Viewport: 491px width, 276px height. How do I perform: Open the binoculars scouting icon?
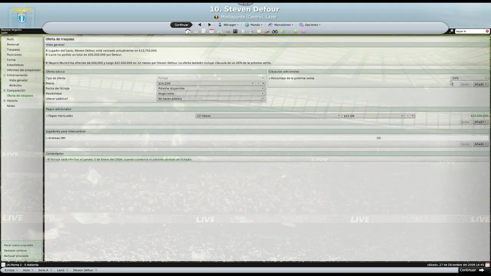275,31
